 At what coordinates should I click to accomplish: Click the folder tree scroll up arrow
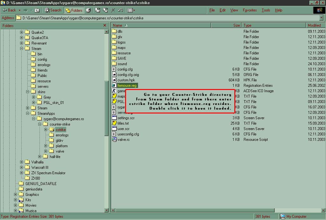(106, 31)
